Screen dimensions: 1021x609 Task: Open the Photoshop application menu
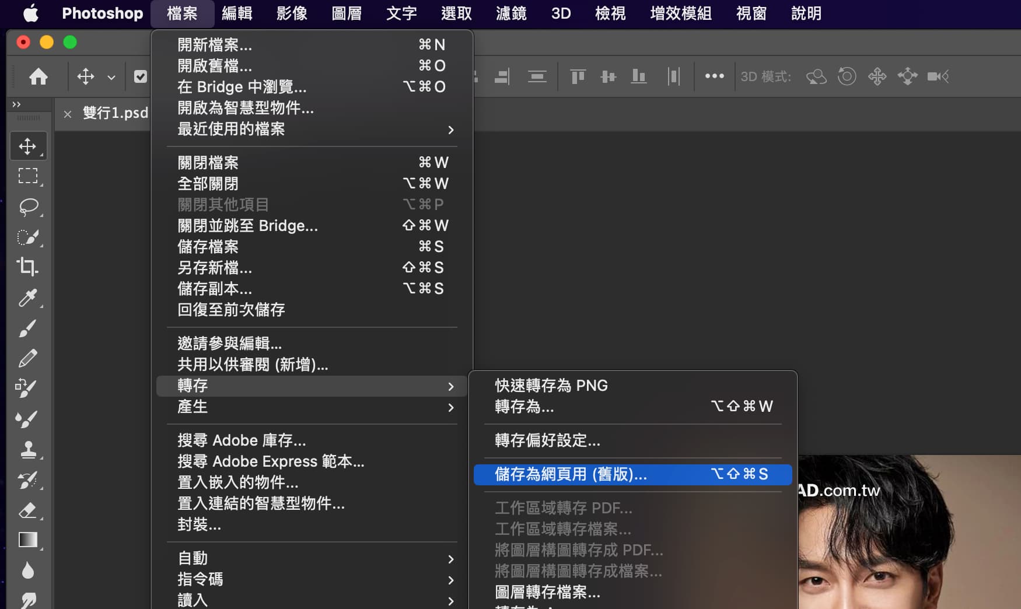[x=103, y=13]
